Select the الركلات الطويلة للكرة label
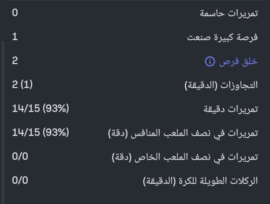The height and width of the screenshot is (204, 270). click(x=200, y=182)
